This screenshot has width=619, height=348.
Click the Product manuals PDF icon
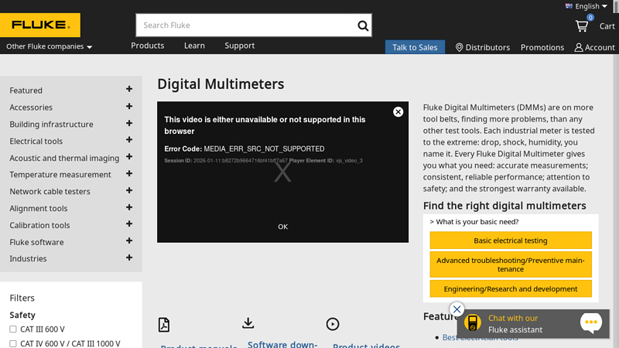(x=164, y=325)
